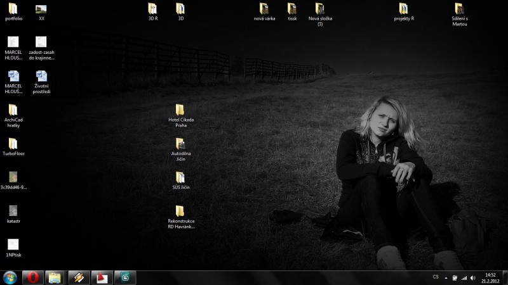Open the taskbar clock and date
508x285 pixels.
[x=490, y=277]
